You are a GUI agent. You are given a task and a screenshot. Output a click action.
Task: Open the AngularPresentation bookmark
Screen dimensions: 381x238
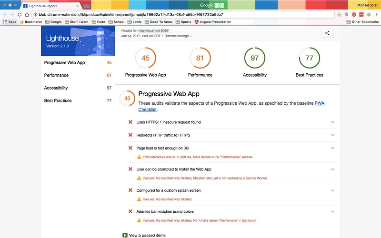tap(213, 22)
